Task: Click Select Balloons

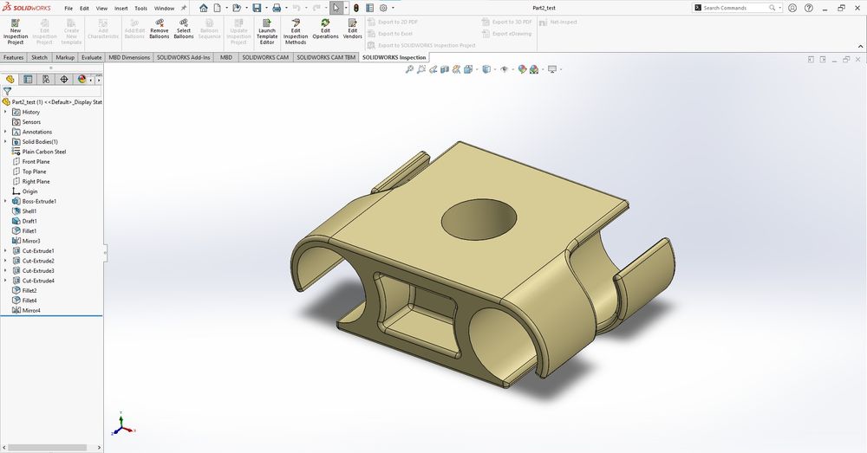Action: (x=184, y=29)
